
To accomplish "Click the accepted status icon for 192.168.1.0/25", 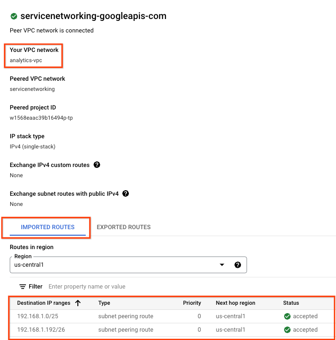I will tap(287, 316).
